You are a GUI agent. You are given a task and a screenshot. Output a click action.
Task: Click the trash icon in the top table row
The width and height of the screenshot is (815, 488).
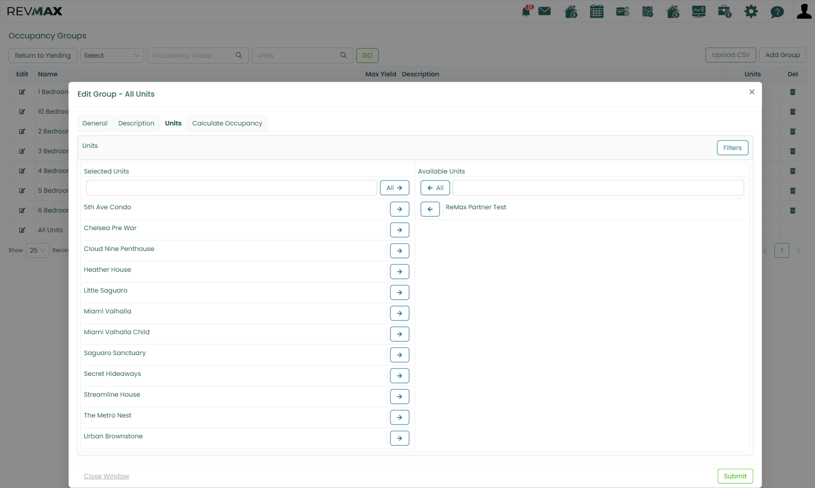pos(793,92)
